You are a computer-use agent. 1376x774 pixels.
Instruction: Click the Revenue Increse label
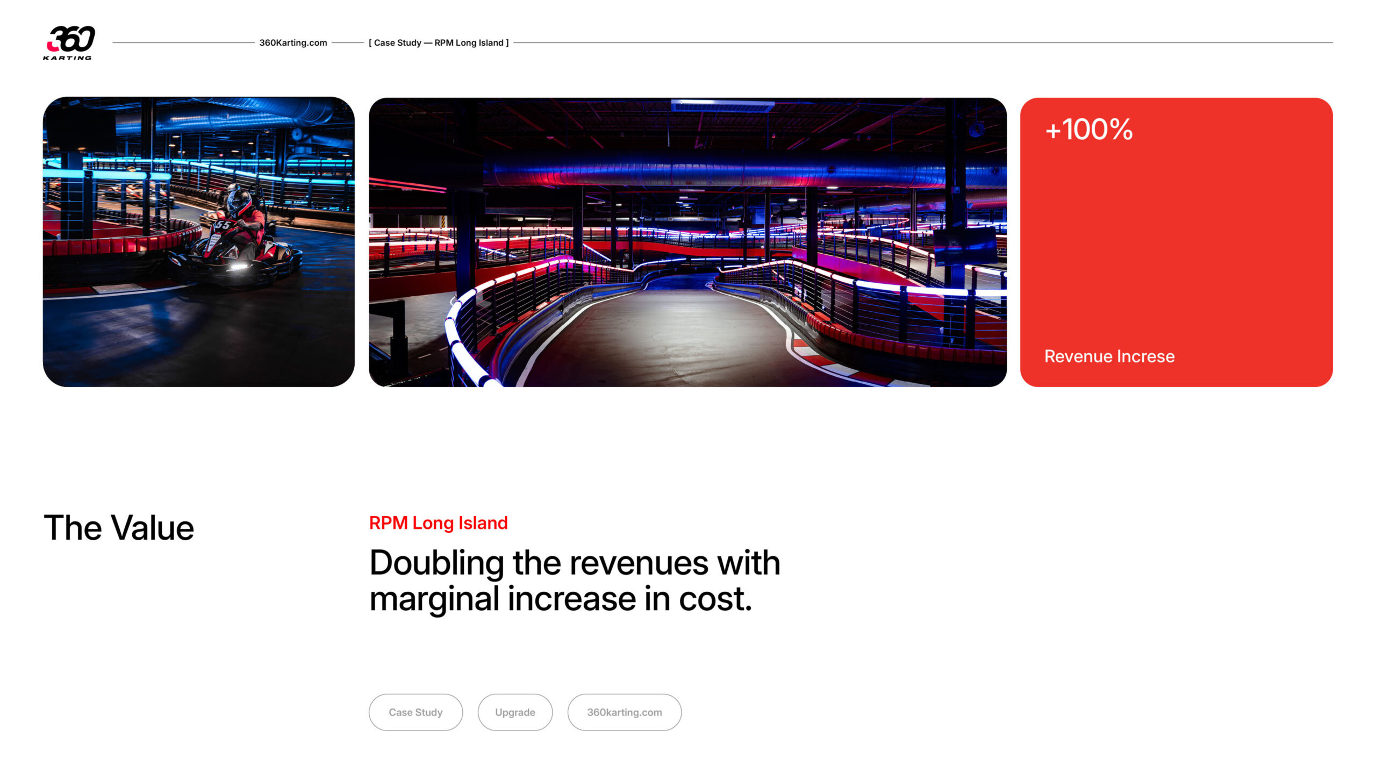1109,356
